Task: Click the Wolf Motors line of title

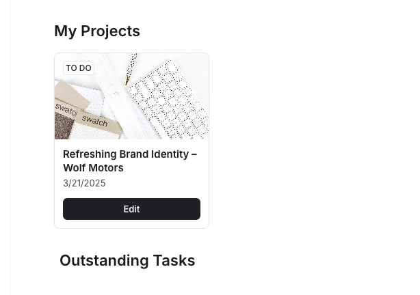Action: 93,168
